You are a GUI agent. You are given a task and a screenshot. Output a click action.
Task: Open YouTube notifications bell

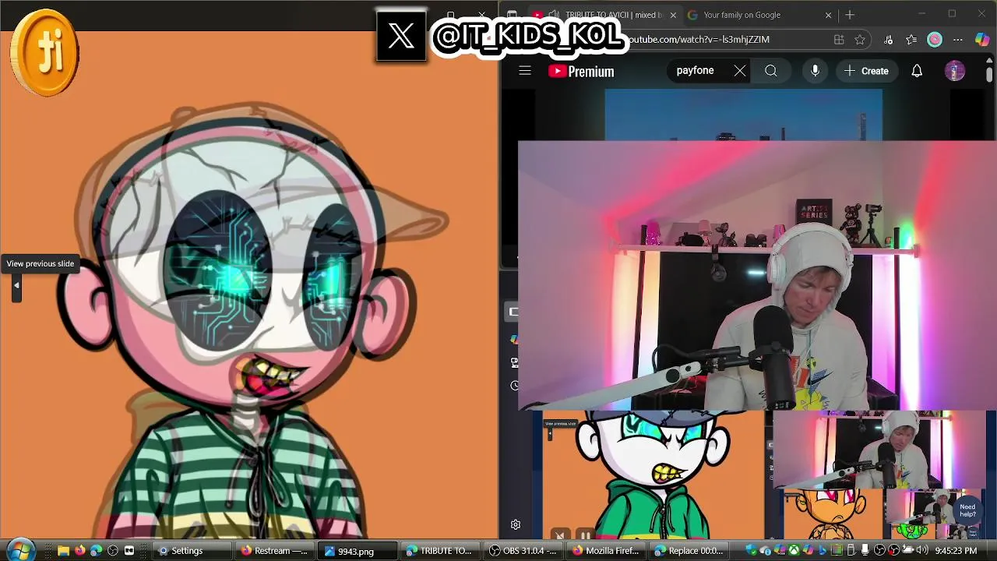tap(917, 71)
